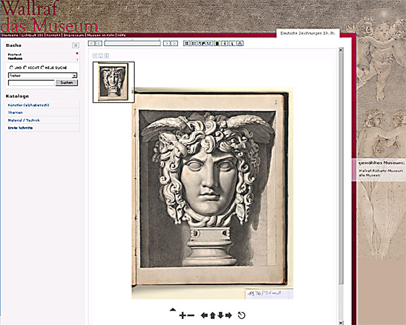
Task: Click the print icon in toolbar
Action: [240, 43]
